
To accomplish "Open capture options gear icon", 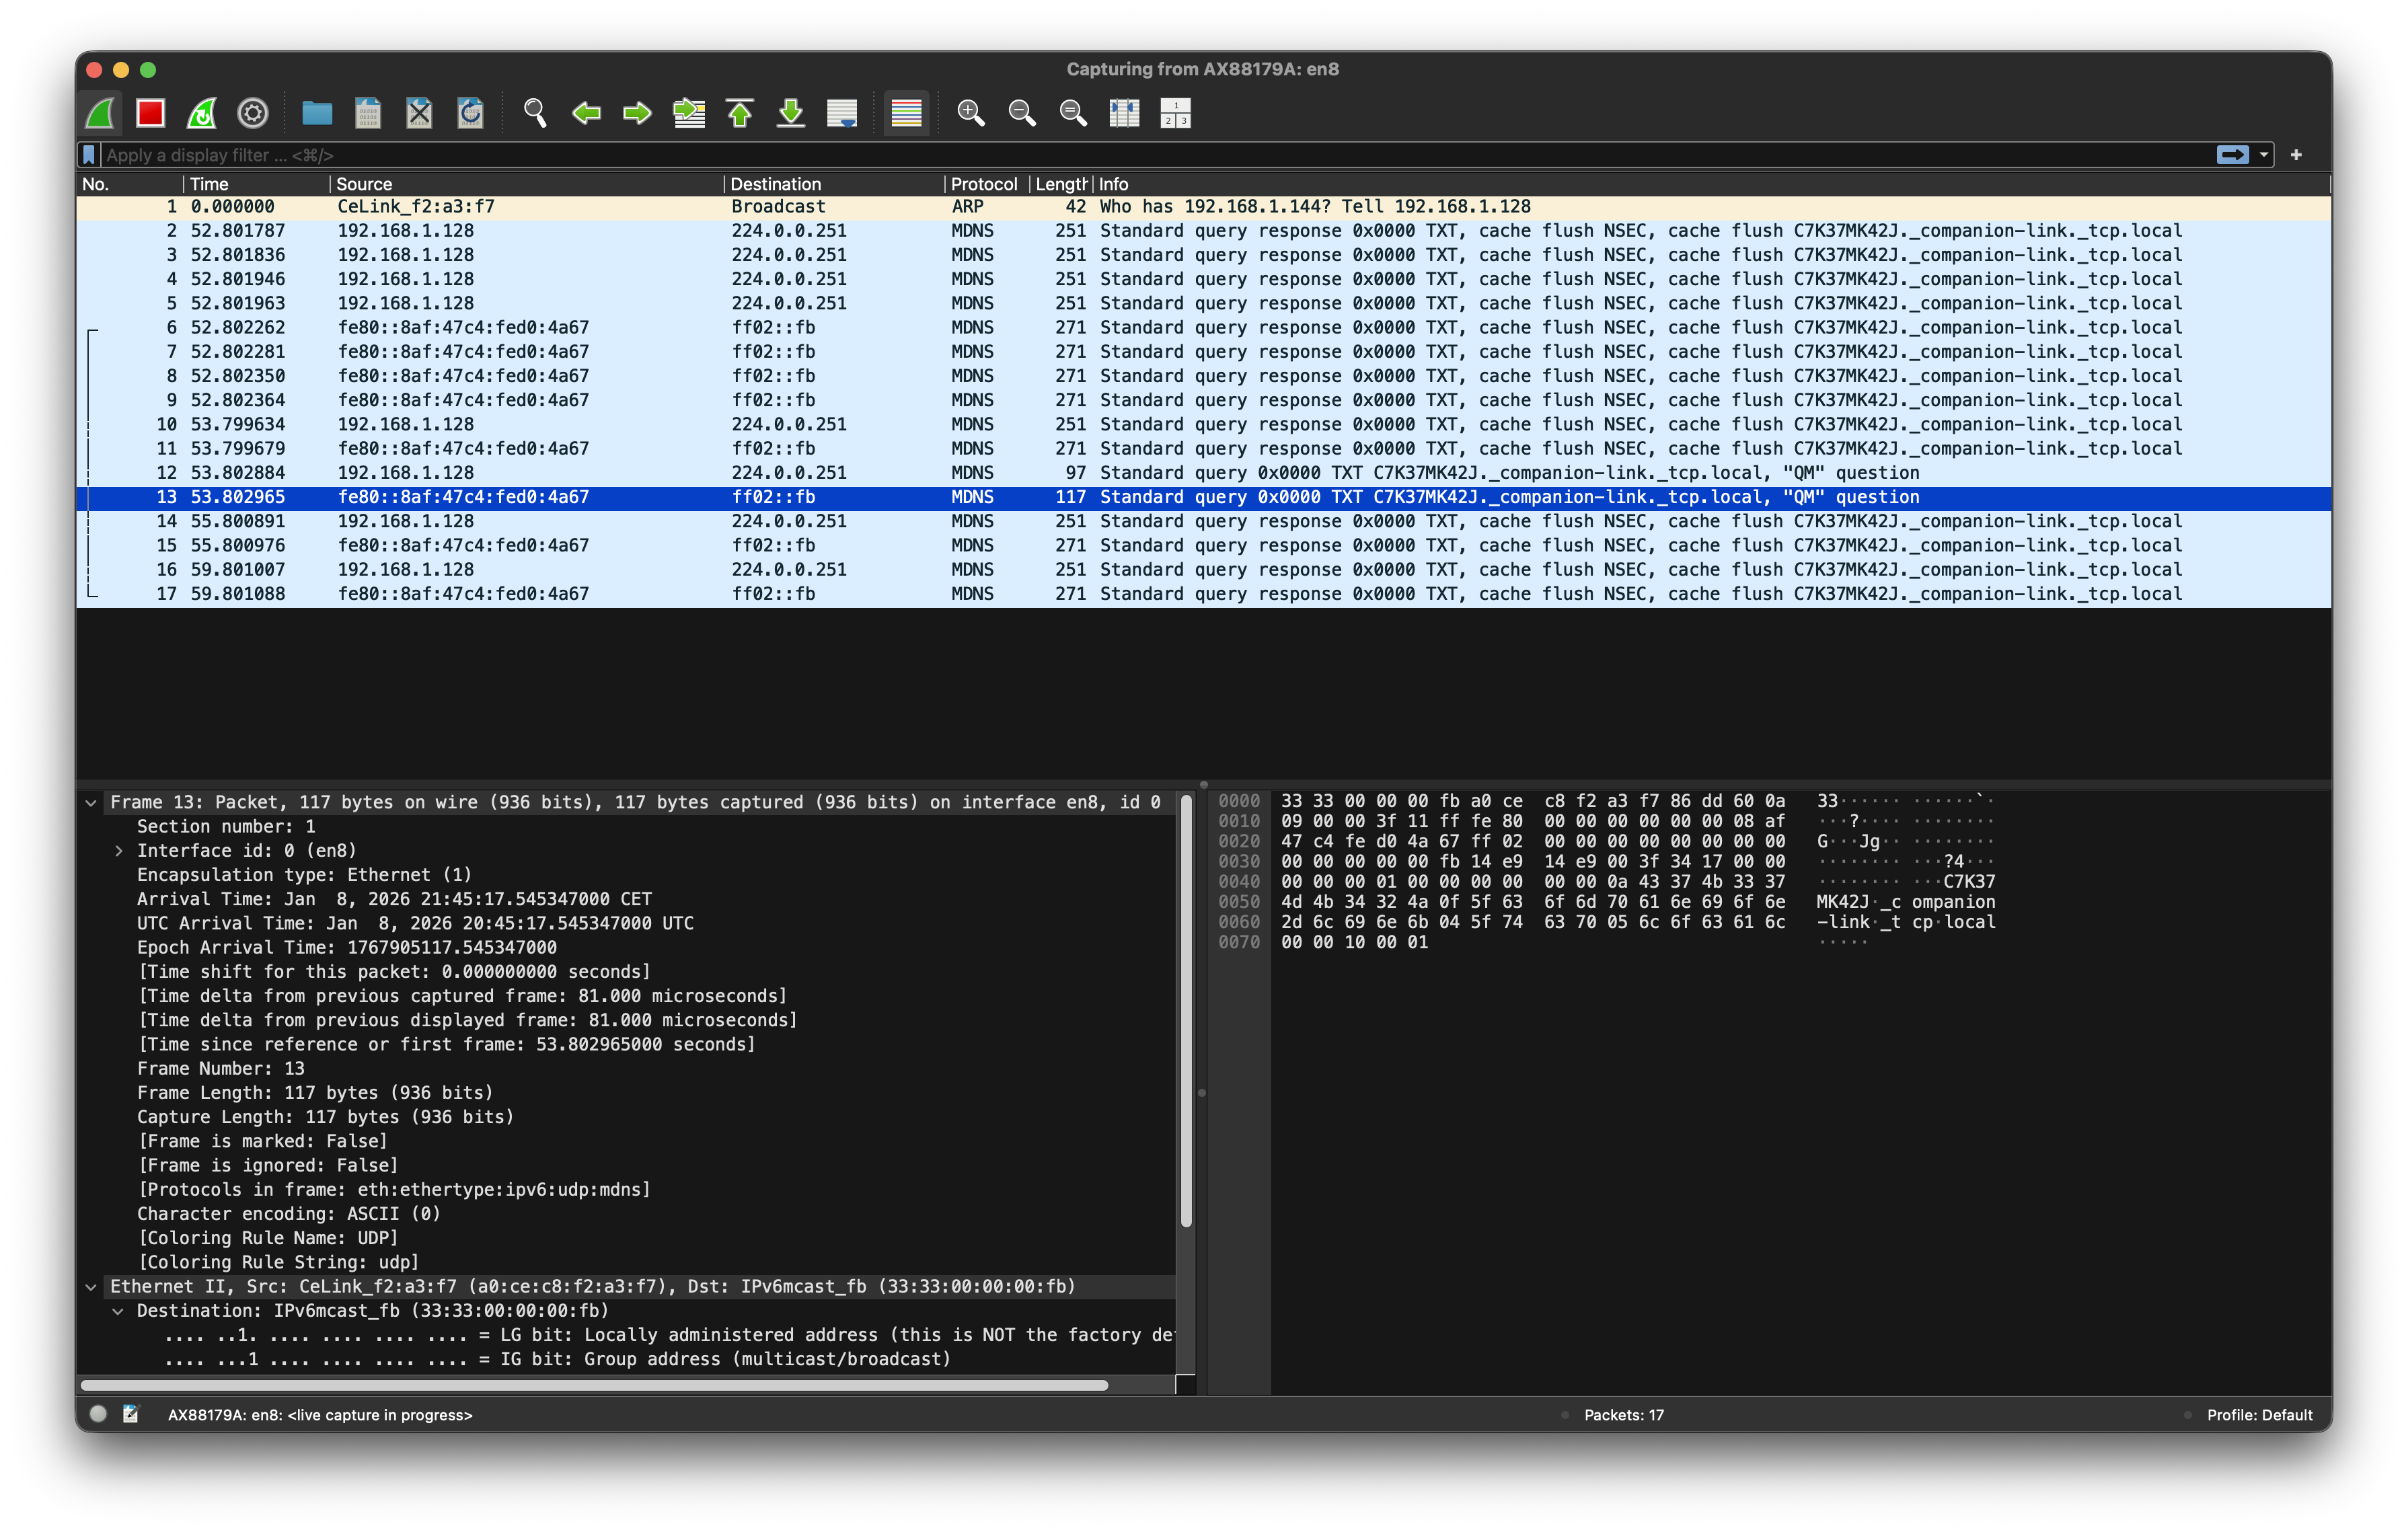I will pyautogui.click(x=253, y=113).
